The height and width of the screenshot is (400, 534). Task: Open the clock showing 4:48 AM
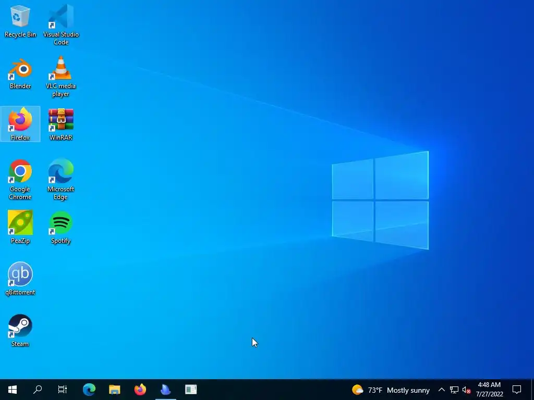[489, 390]
